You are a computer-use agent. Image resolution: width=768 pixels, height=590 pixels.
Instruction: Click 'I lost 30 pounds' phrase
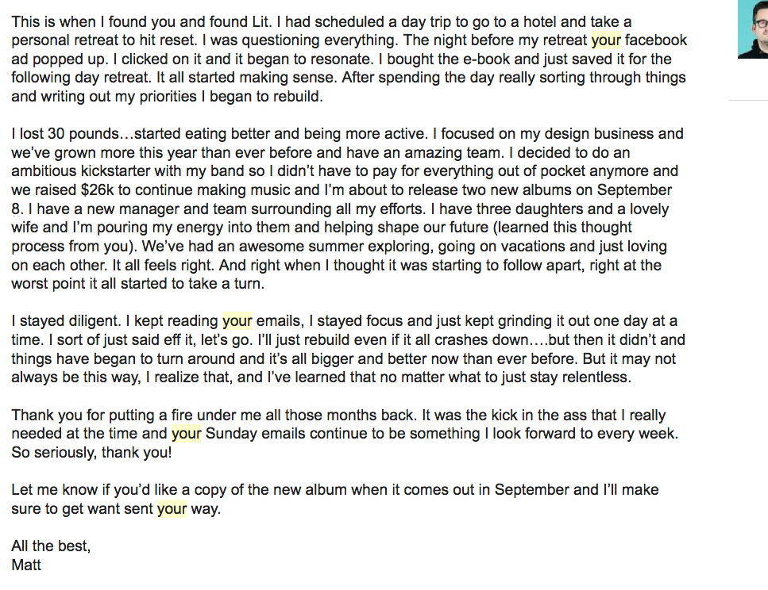click(65, 134)
